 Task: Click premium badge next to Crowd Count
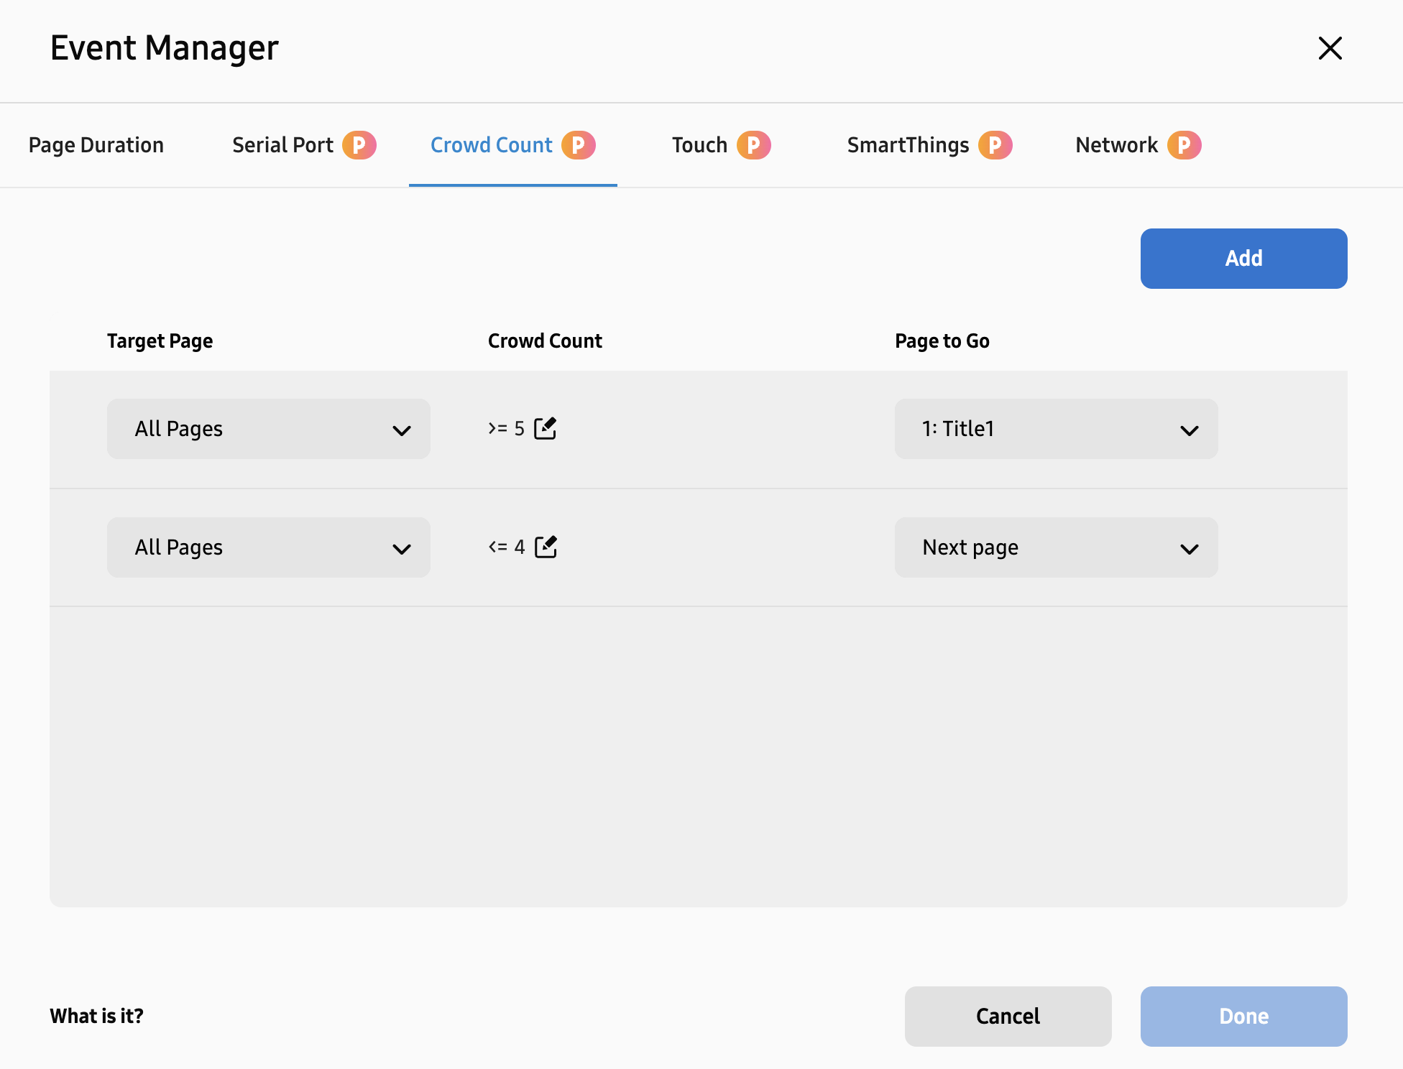pos(578,145)
